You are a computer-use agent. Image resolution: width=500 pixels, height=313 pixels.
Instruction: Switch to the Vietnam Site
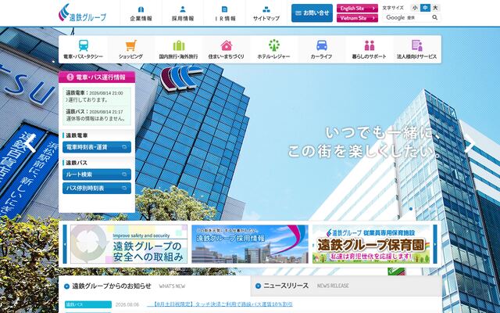(357, 18)
